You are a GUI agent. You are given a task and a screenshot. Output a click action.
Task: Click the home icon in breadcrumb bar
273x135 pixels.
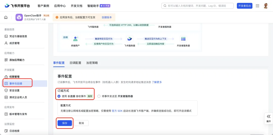(6, 17)
